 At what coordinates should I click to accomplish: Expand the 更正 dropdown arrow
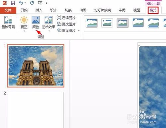tap(24, 31)
